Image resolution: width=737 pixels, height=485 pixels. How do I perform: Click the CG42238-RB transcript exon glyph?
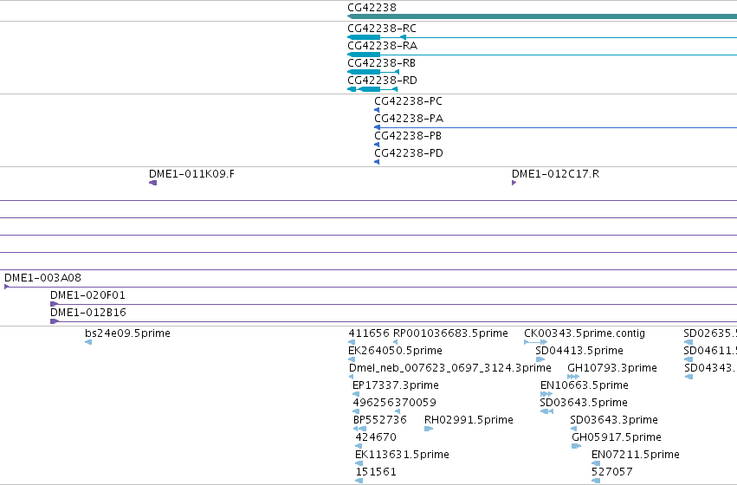pos(373,72)
